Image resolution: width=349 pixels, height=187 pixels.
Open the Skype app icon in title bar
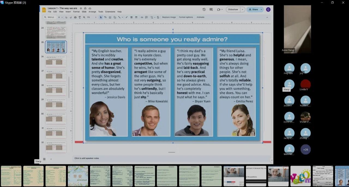click(2, 2)
